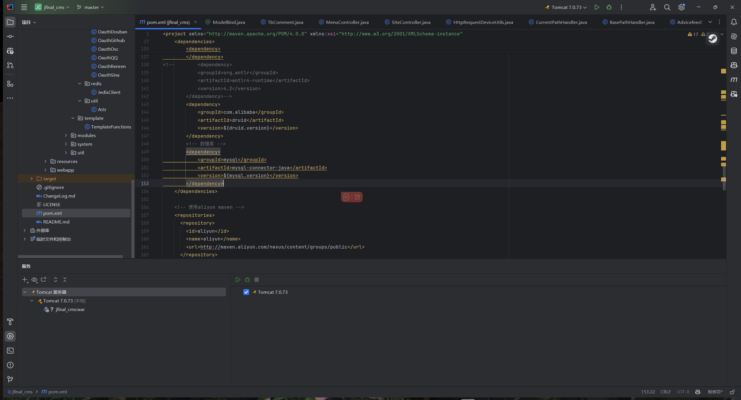Open Notifications bell panel
This screenshot has width=741, height=400.
(x=734, y=22)
